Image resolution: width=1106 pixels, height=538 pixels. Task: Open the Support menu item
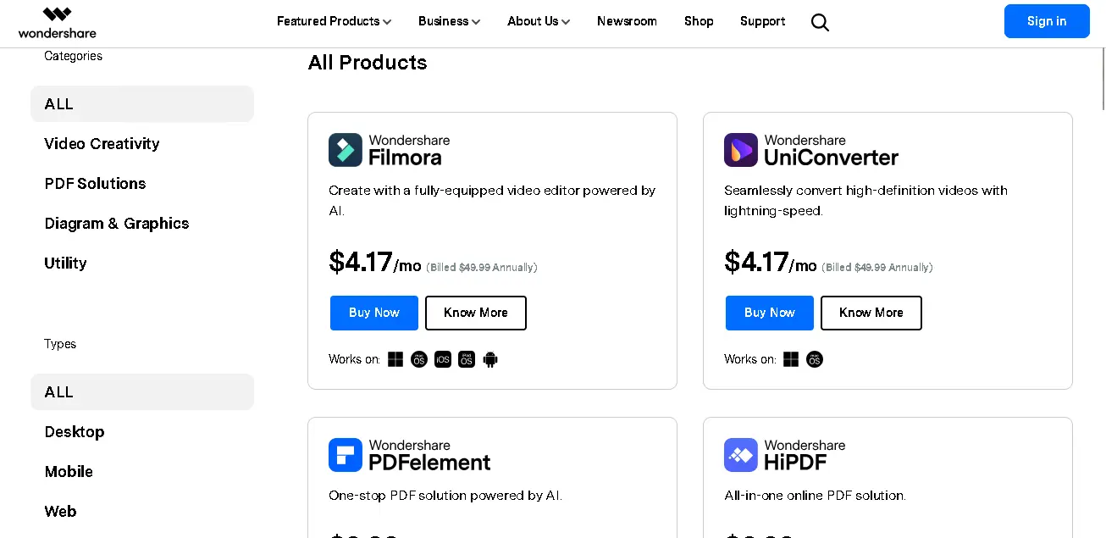(x=762, y=21)
